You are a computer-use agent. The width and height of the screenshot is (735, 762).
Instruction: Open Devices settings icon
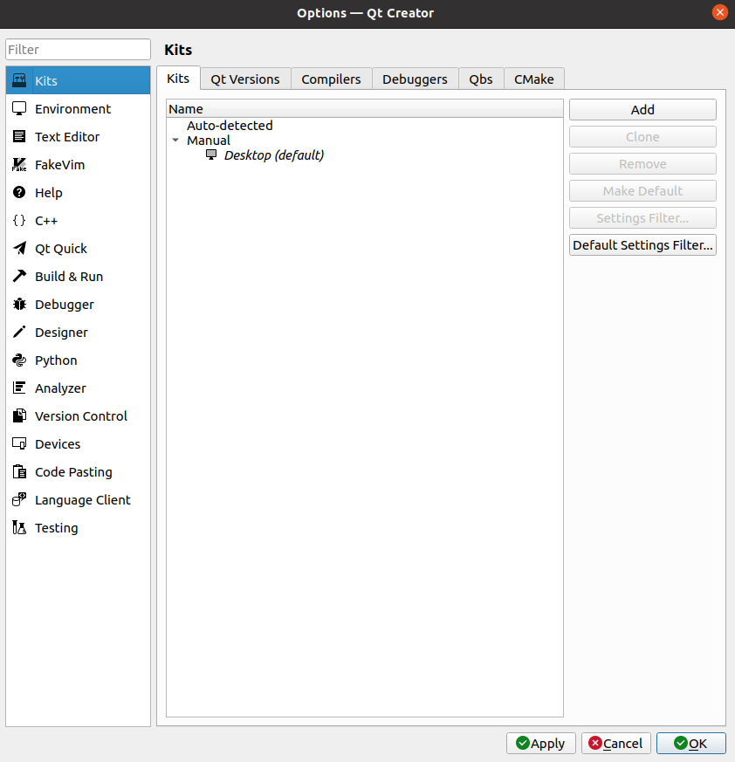(x=19, y=443)
